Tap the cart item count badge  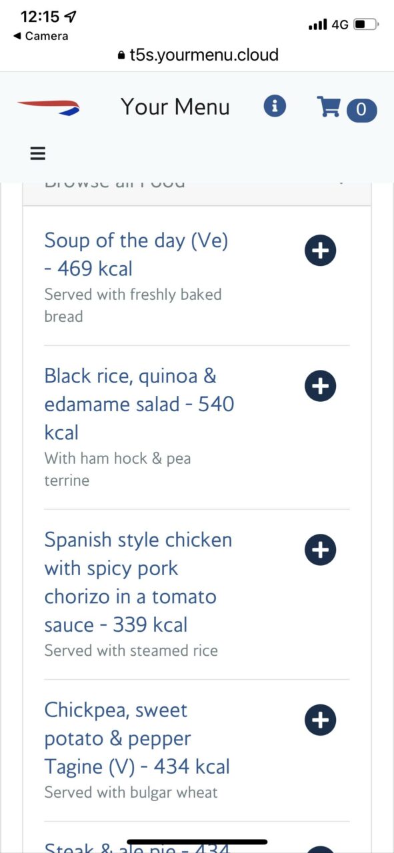tap(361, 110)
